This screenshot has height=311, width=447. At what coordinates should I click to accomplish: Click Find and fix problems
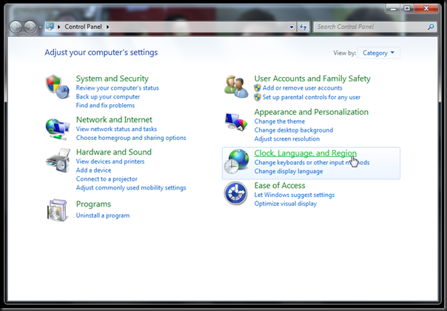[x=105, y=105]
